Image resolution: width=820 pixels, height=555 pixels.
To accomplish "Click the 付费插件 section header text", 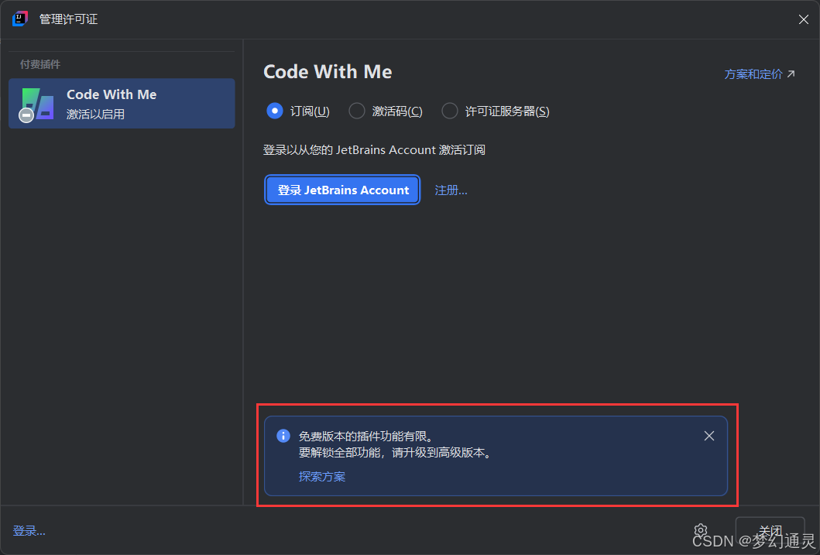I will 40,64.
